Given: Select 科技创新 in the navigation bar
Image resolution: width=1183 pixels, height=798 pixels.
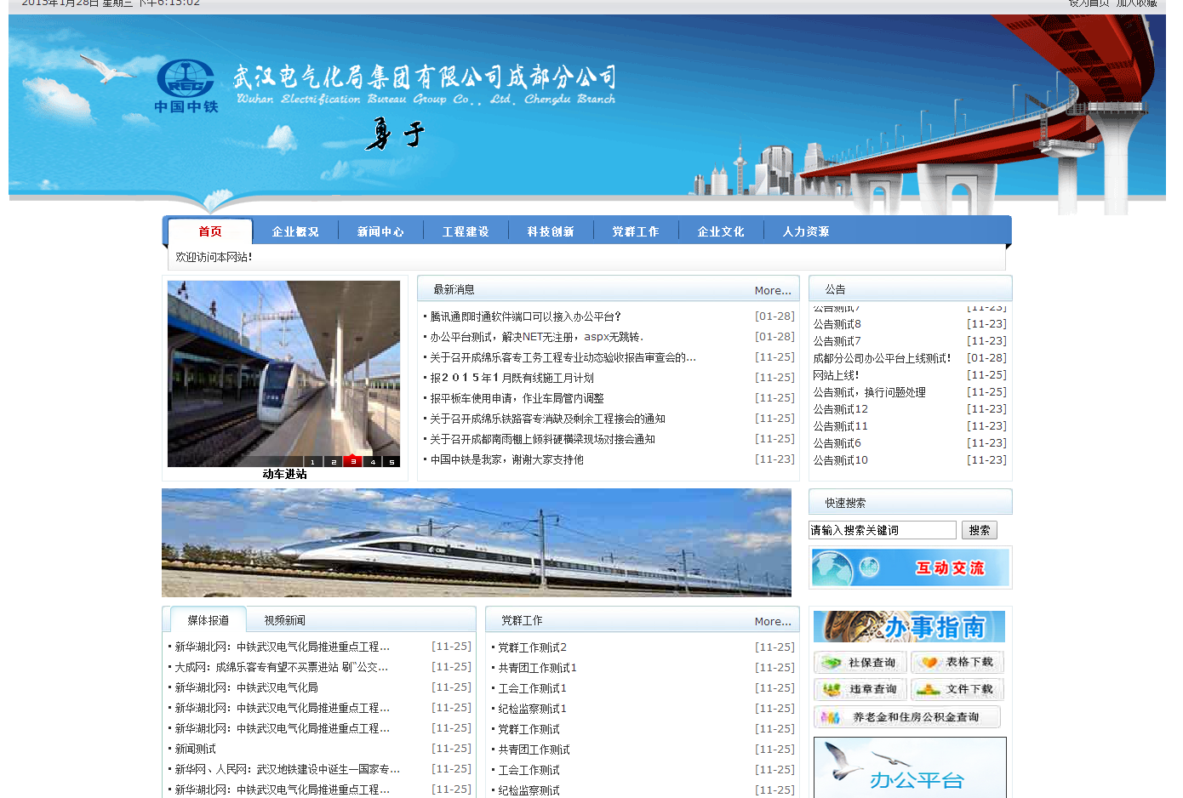Looking at the screenshot, I should pos(551,231).
